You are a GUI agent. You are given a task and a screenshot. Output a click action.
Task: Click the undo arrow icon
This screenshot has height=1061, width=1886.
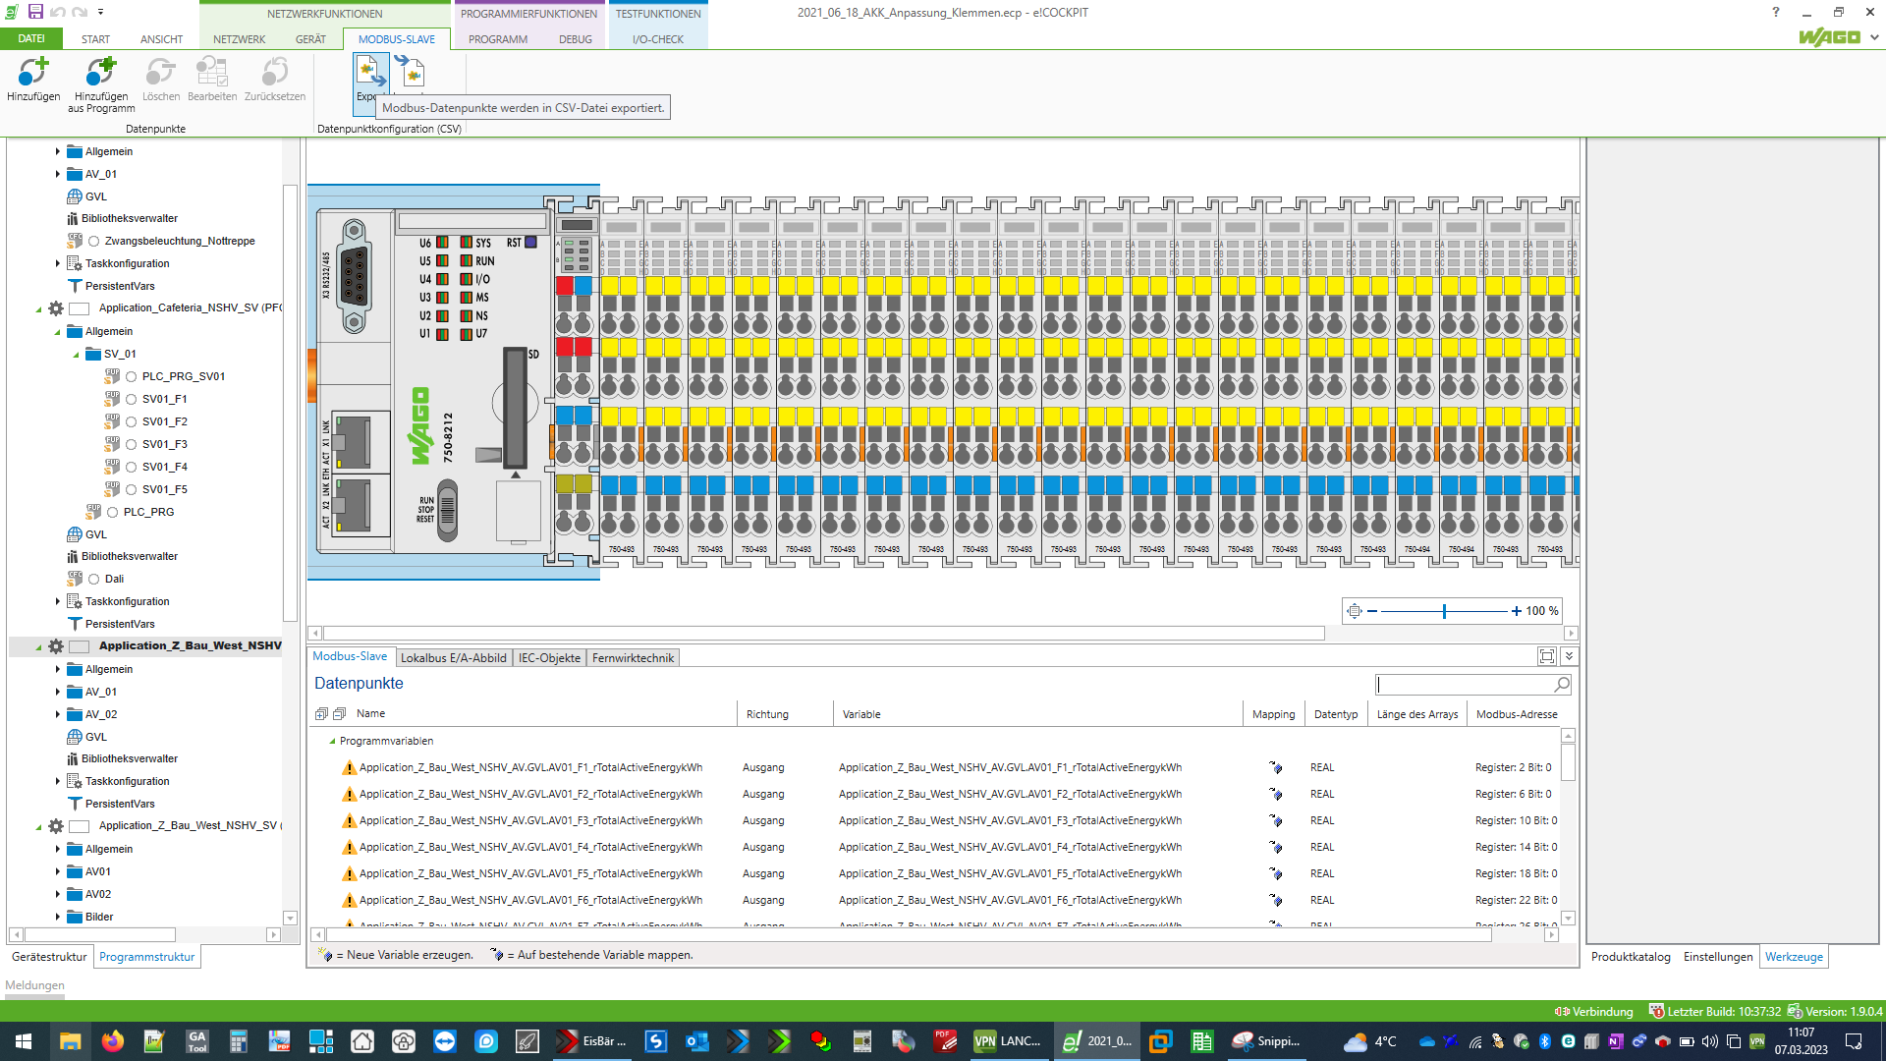(x=57, y=12)
